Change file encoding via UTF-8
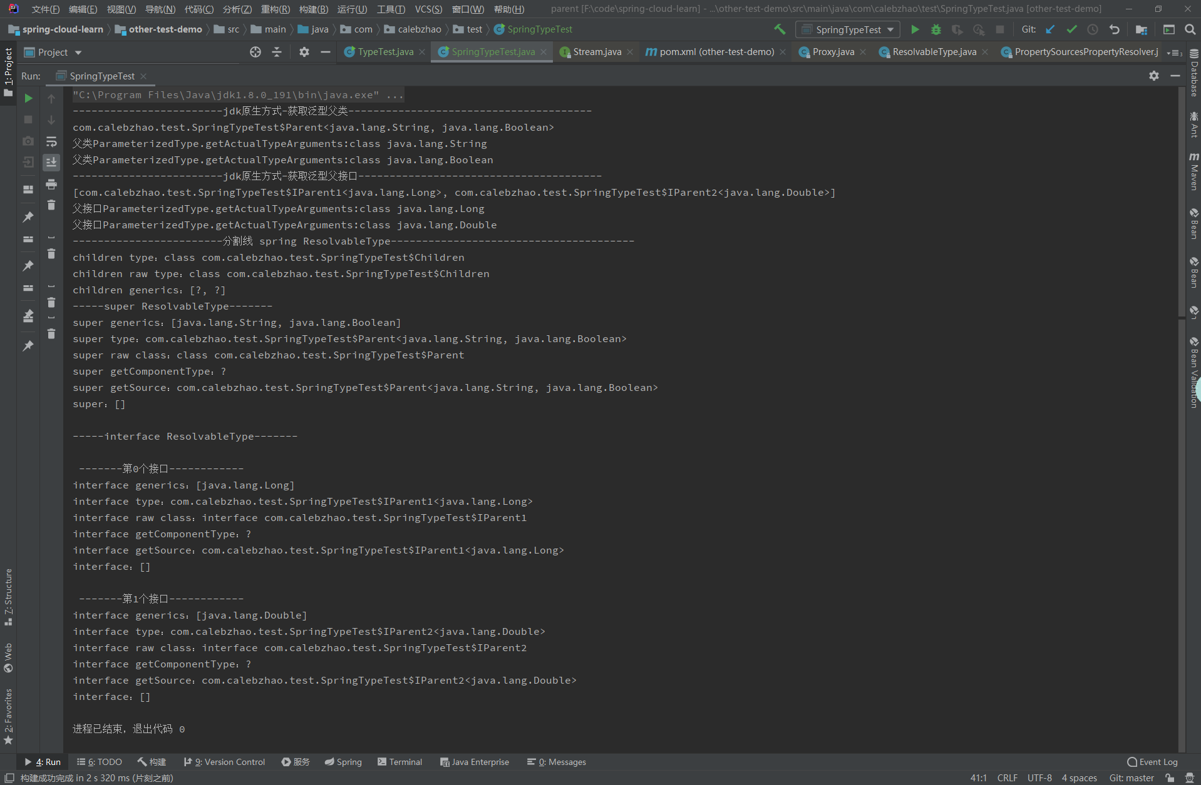 point(1039,778)
